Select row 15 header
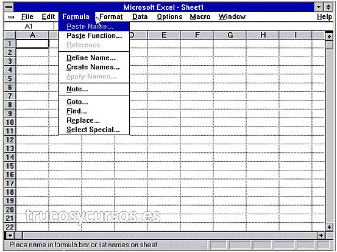The width and height of the screenshot is (337, 252). tap(10, 166)
